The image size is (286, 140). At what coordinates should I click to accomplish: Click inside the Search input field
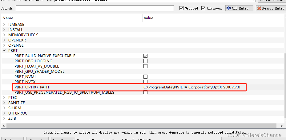pyautogui.click(x=95, y=8)
